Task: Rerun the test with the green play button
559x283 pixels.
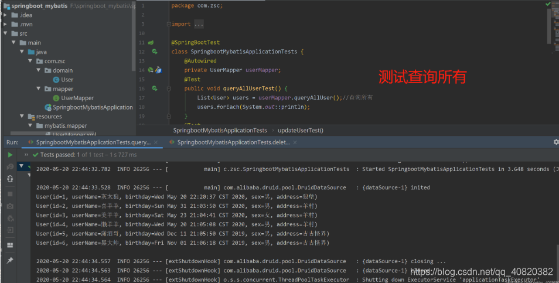Action: pyautogui.click(x=10, y=155)
